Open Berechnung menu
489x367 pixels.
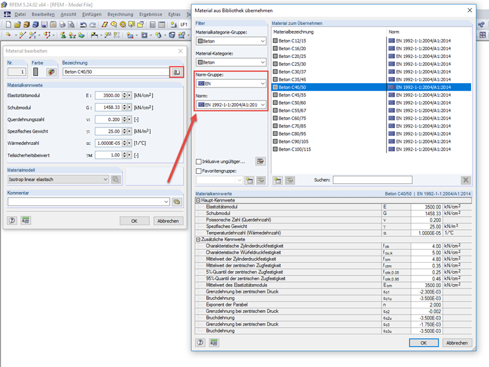[120, 14]
